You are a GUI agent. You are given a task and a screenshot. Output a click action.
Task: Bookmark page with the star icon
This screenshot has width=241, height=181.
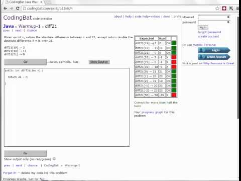217,8
